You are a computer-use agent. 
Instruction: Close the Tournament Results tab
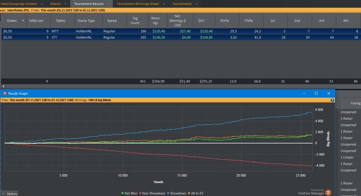point(108,4)
